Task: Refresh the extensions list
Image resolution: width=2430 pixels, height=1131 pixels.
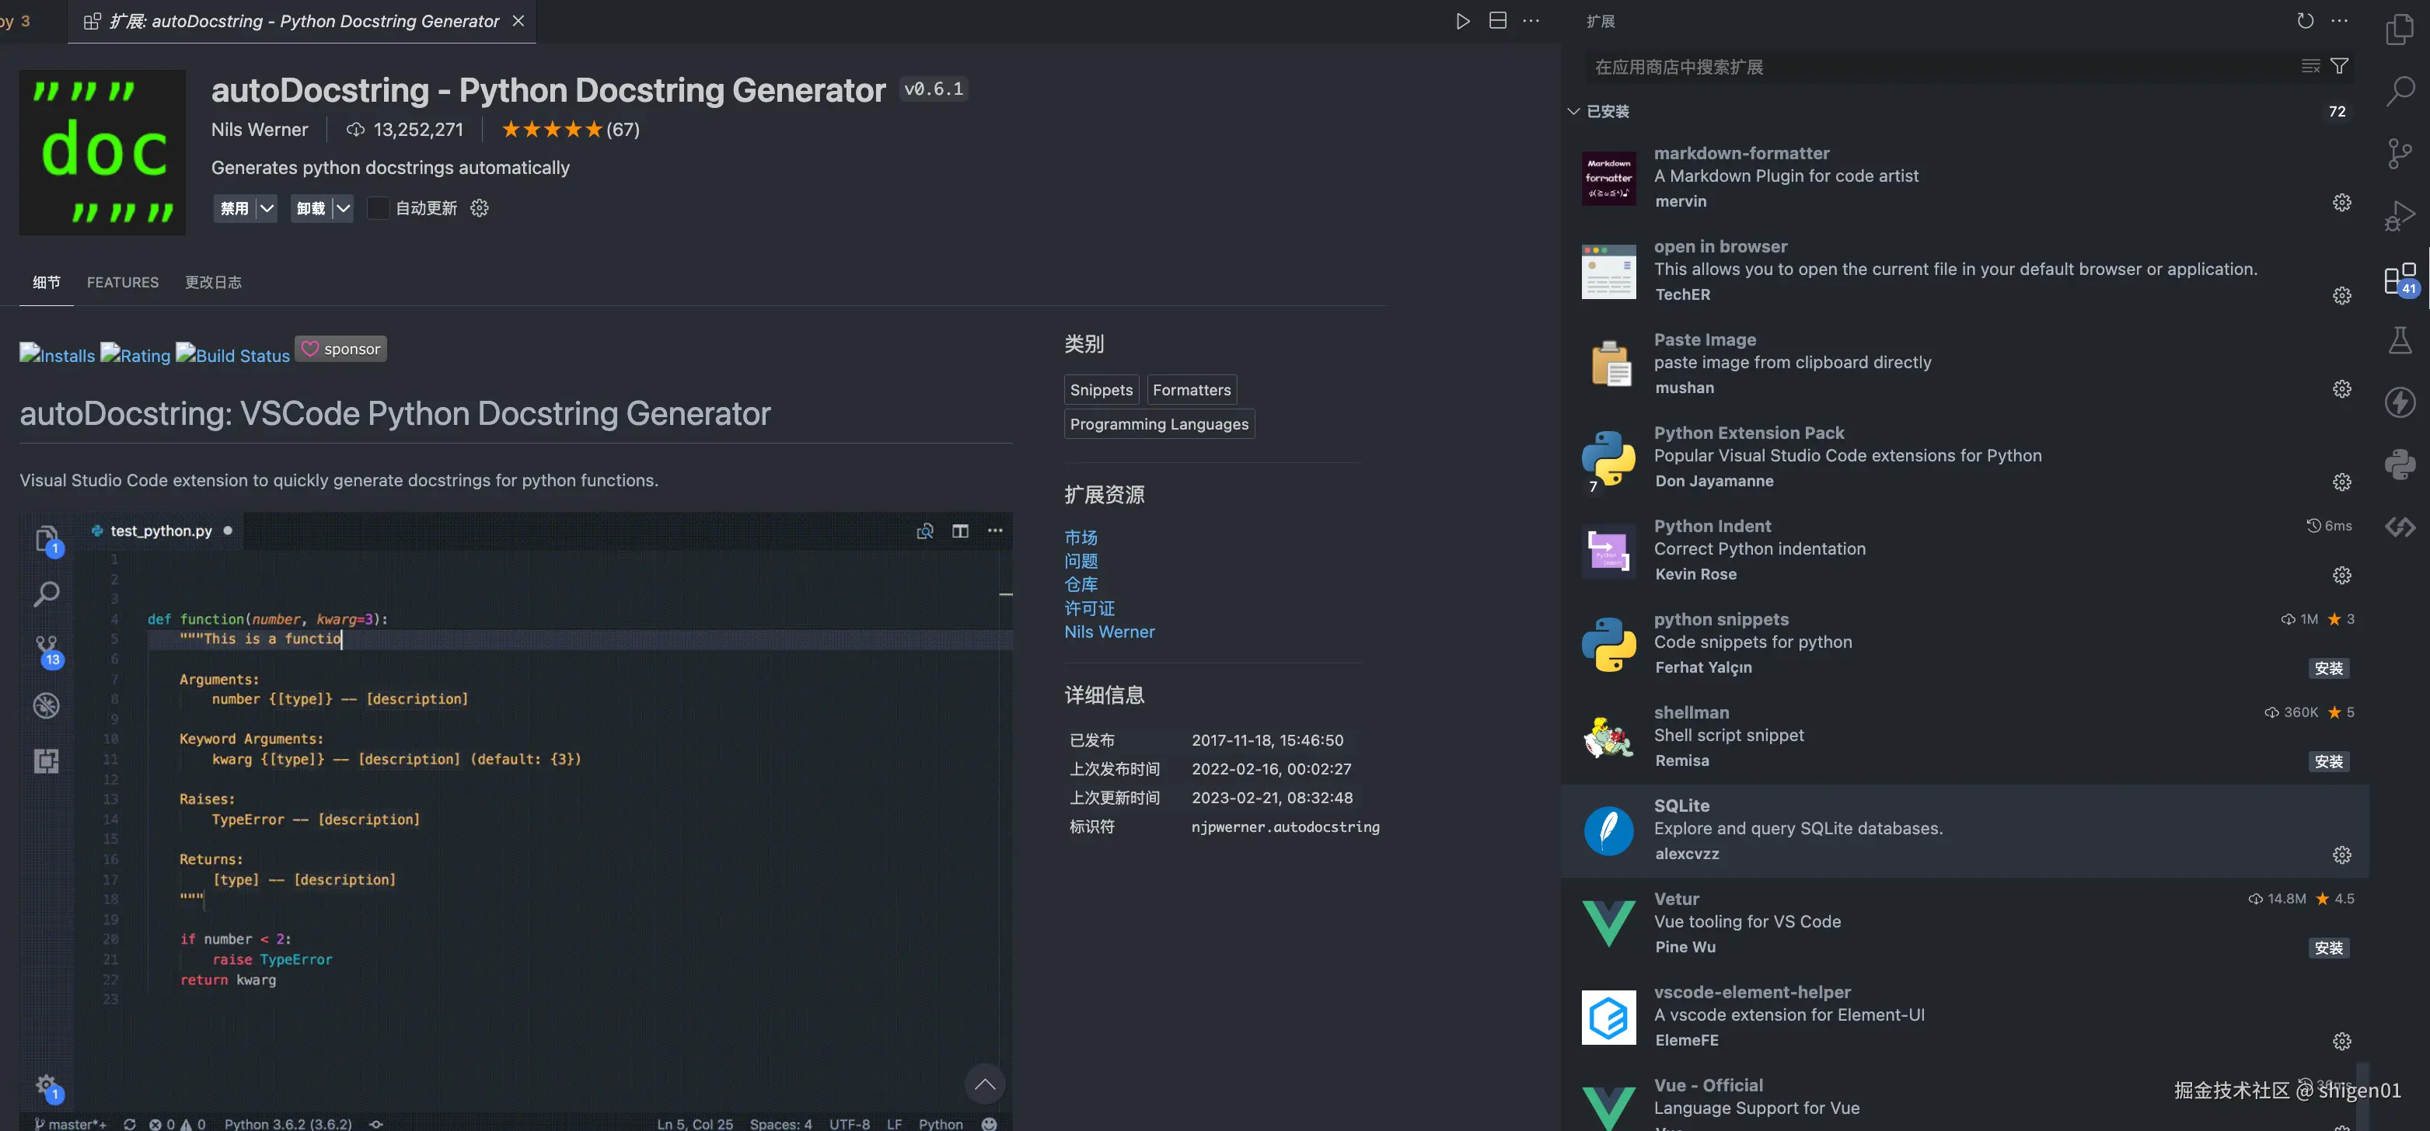Action: tap(2306, 19)
